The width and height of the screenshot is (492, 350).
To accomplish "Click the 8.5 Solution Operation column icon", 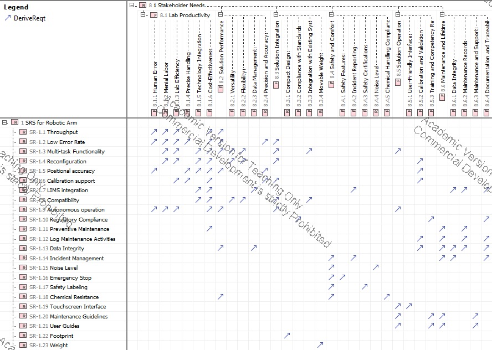I will tap(398, 83).
